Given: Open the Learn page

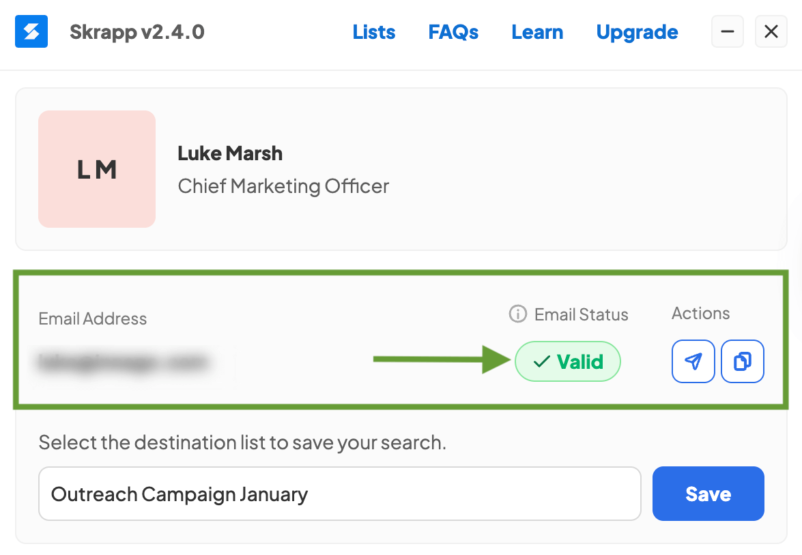Looking at the screenshot, I should (537, 31).
